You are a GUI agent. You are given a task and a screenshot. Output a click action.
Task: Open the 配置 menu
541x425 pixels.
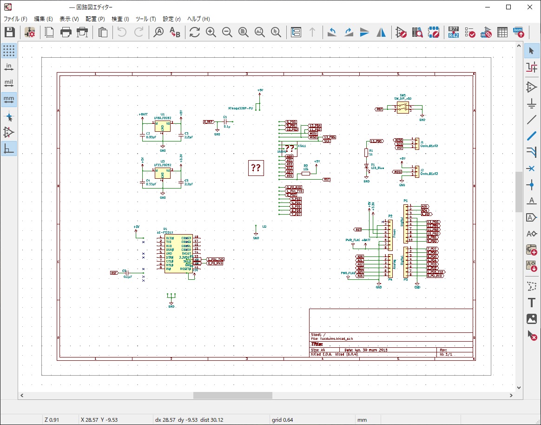(95, 19)
